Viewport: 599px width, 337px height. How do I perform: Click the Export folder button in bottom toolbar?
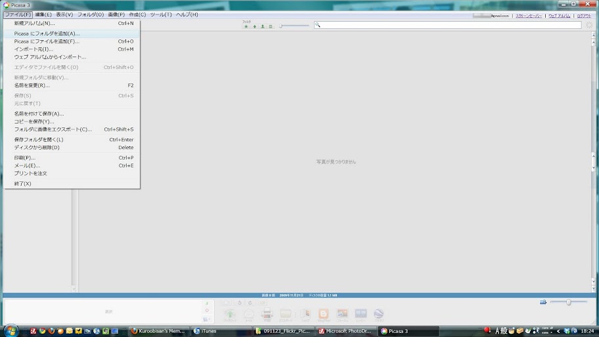coord(285,315)
